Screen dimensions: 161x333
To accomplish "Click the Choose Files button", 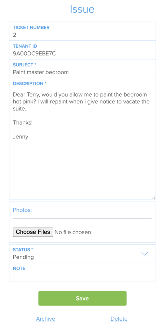I will pyautogui.click(x=33, y=232).
